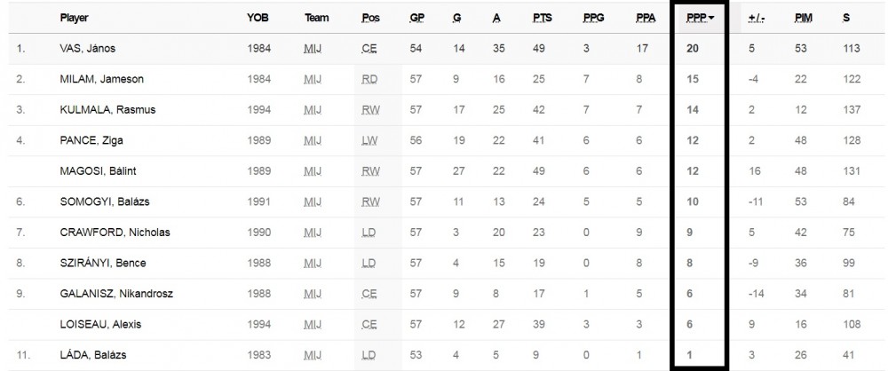Image resolution: width=888 pixels, height=371 pixels.
Task: Click MIJ team link in VAS row
Action: click(312, 49)
